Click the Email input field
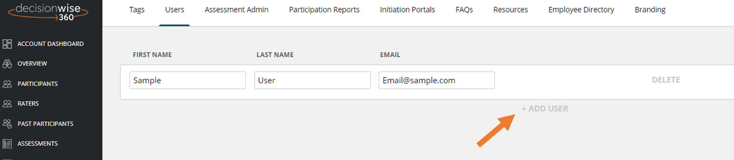 click(x=437, y=80)
